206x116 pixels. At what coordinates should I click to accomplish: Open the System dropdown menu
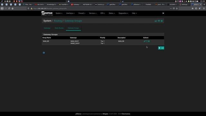pyautogui.click(x=59, y=13)
